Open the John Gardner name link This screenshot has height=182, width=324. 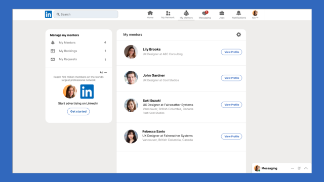(154, 75)
